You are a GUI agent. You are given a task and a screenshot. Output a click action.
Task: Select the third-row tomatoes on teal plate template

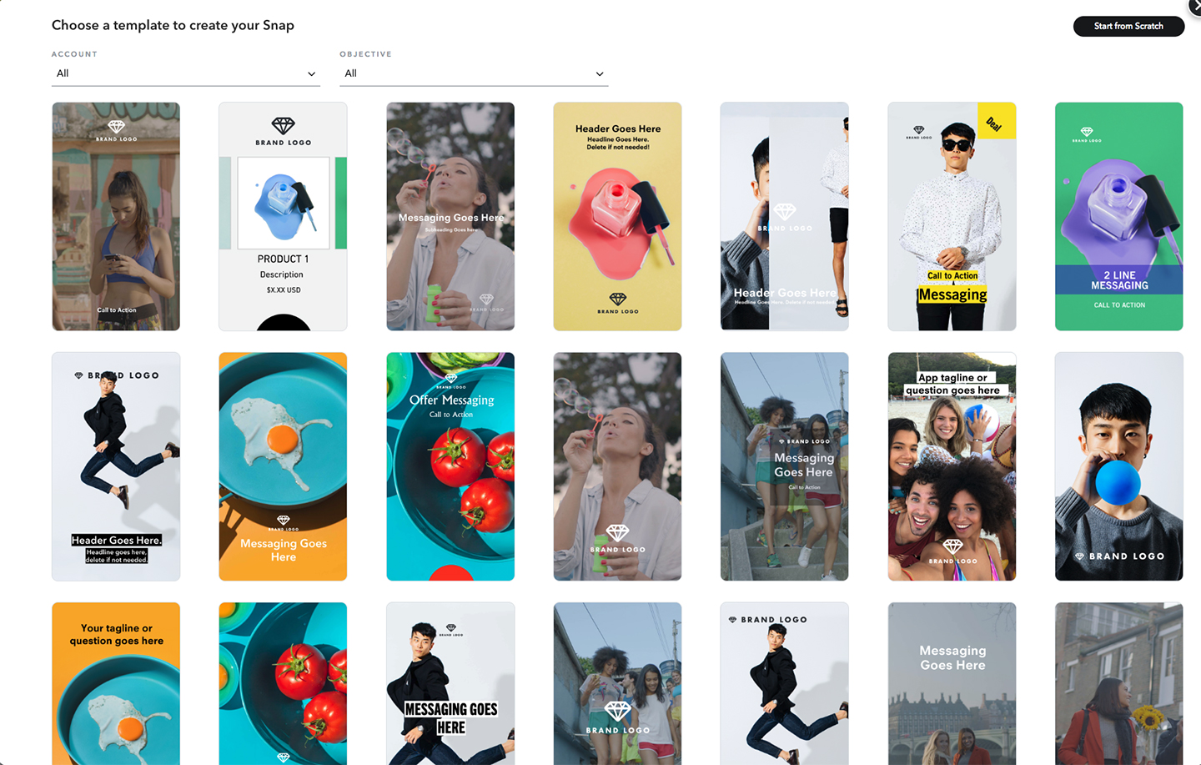(x=283, y=683)
